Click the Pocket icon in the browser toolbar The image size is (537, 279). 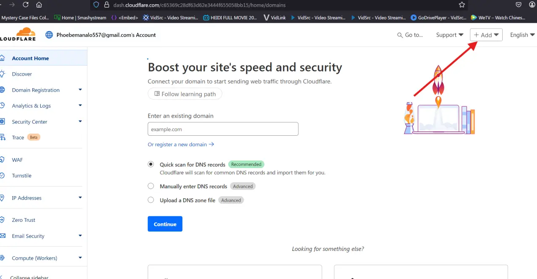tap(519, 5)
